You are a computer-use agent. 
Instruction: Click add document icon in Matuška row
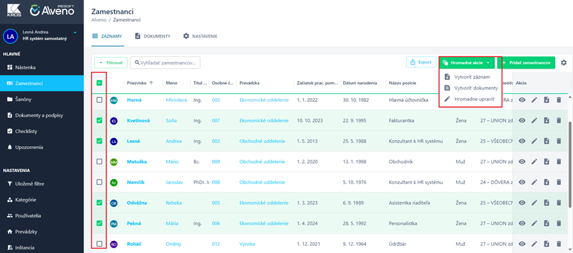pos(546,162)
